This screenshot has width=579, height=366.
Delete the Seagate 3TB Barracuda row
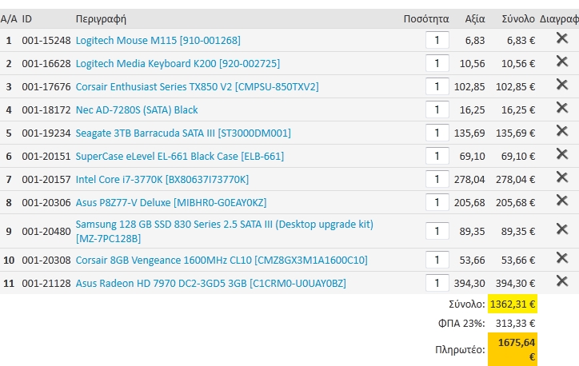click(562, 131)
